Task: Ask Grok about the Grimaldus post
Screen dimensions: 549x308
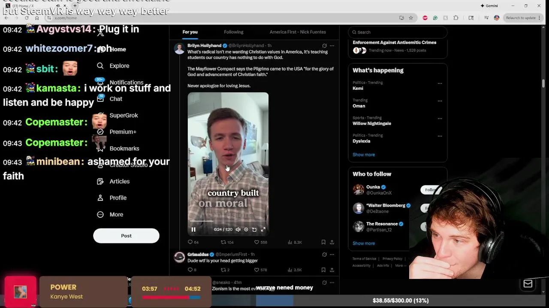Action: pyautogui.click(x=324, y=255)
